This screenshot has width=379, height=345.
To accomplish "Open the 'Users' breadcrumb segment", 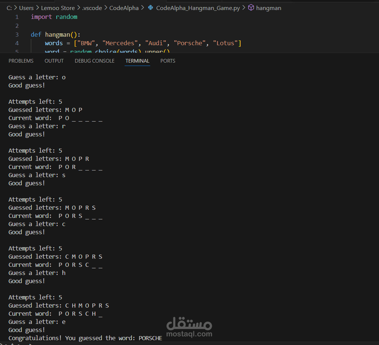I will (26, 8).
